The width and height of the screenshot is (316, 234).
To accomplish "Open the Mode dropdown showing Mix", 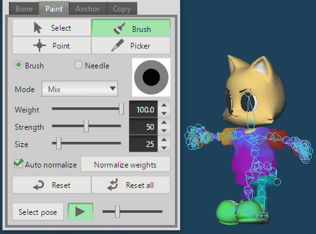I will coord(80,89).
